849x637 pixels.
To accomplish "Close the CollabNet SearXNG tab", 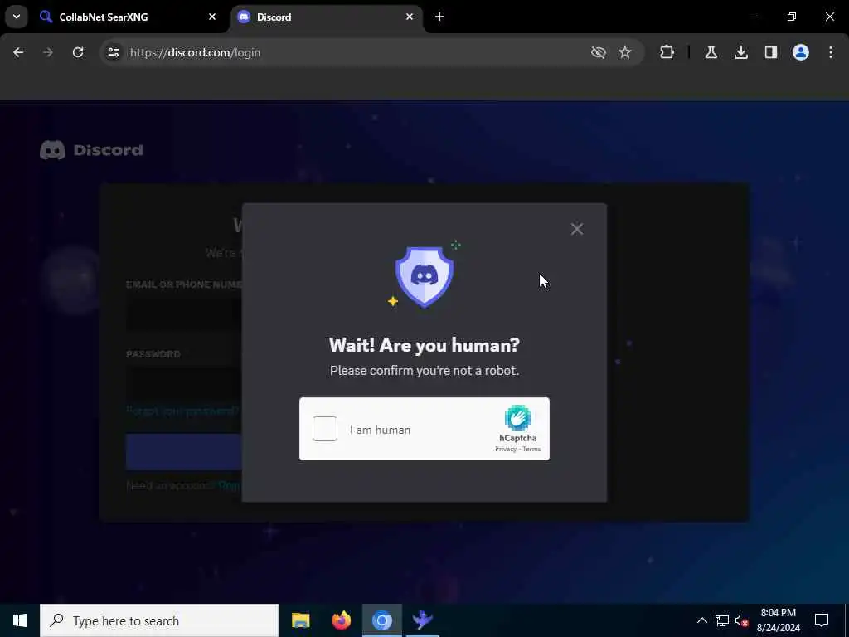I will 212,17.
